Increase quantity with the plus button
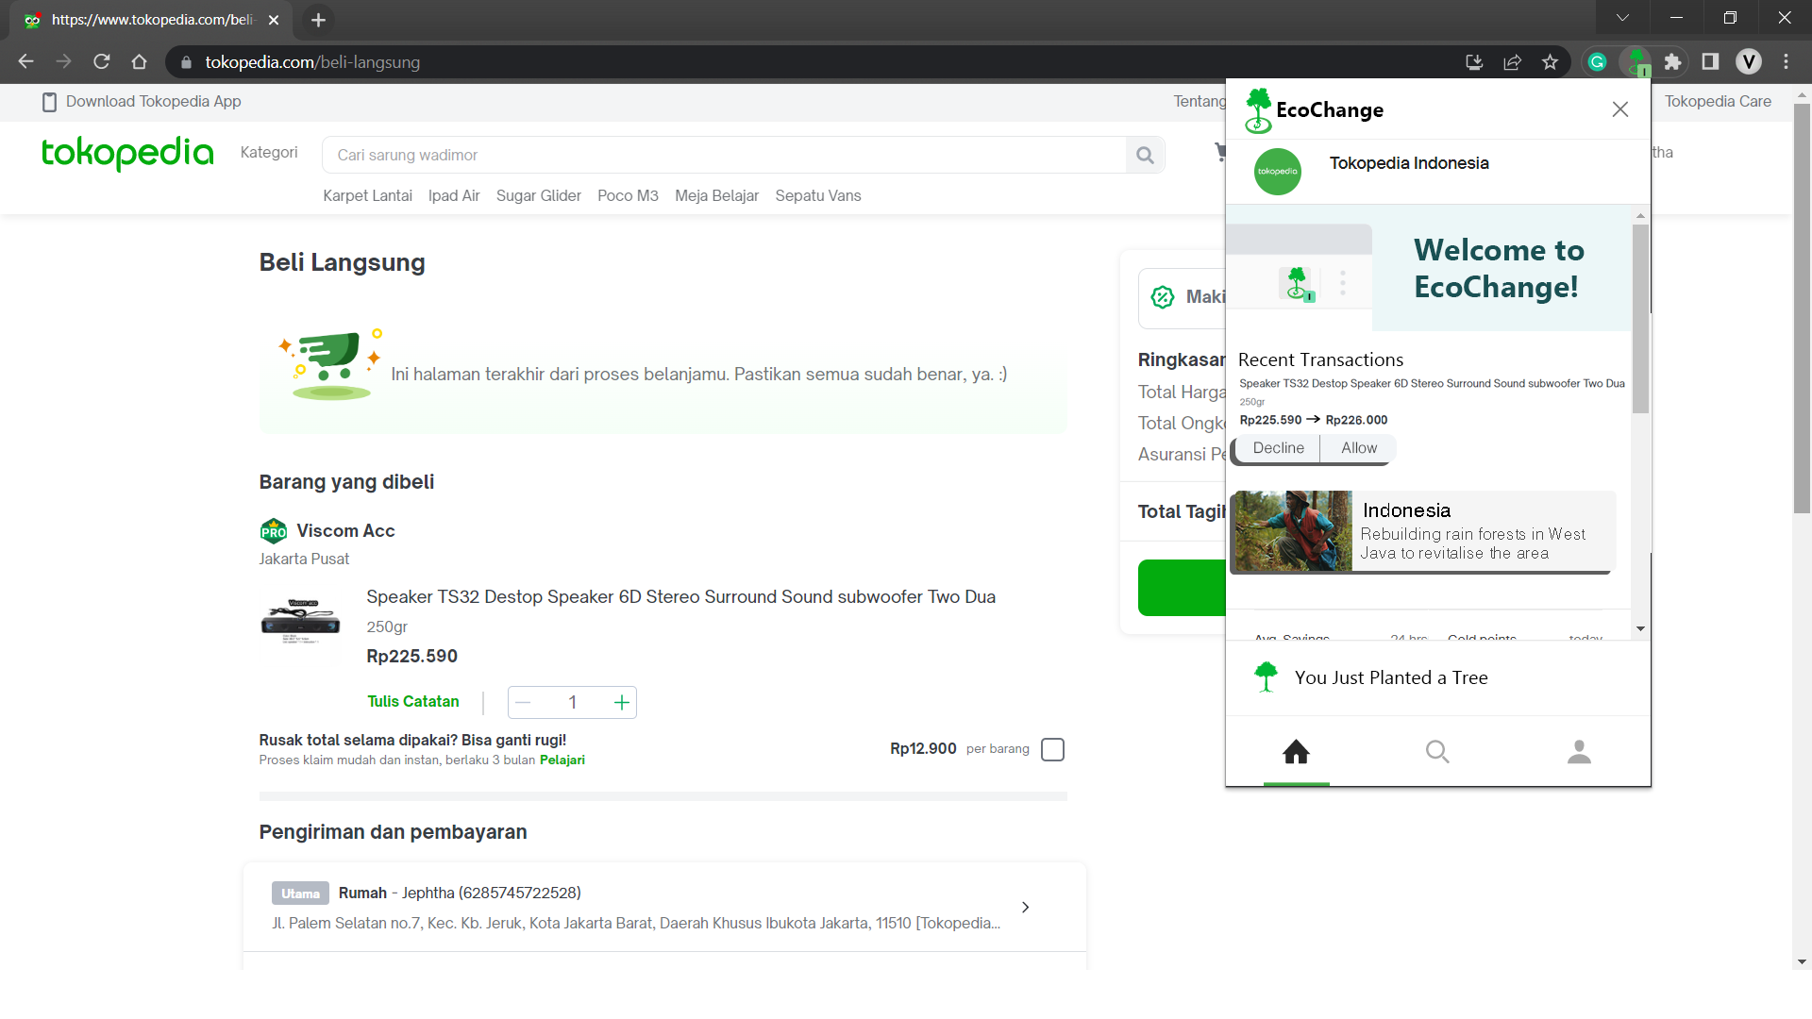1812x1019 pixels. click(x=621, y=703)
